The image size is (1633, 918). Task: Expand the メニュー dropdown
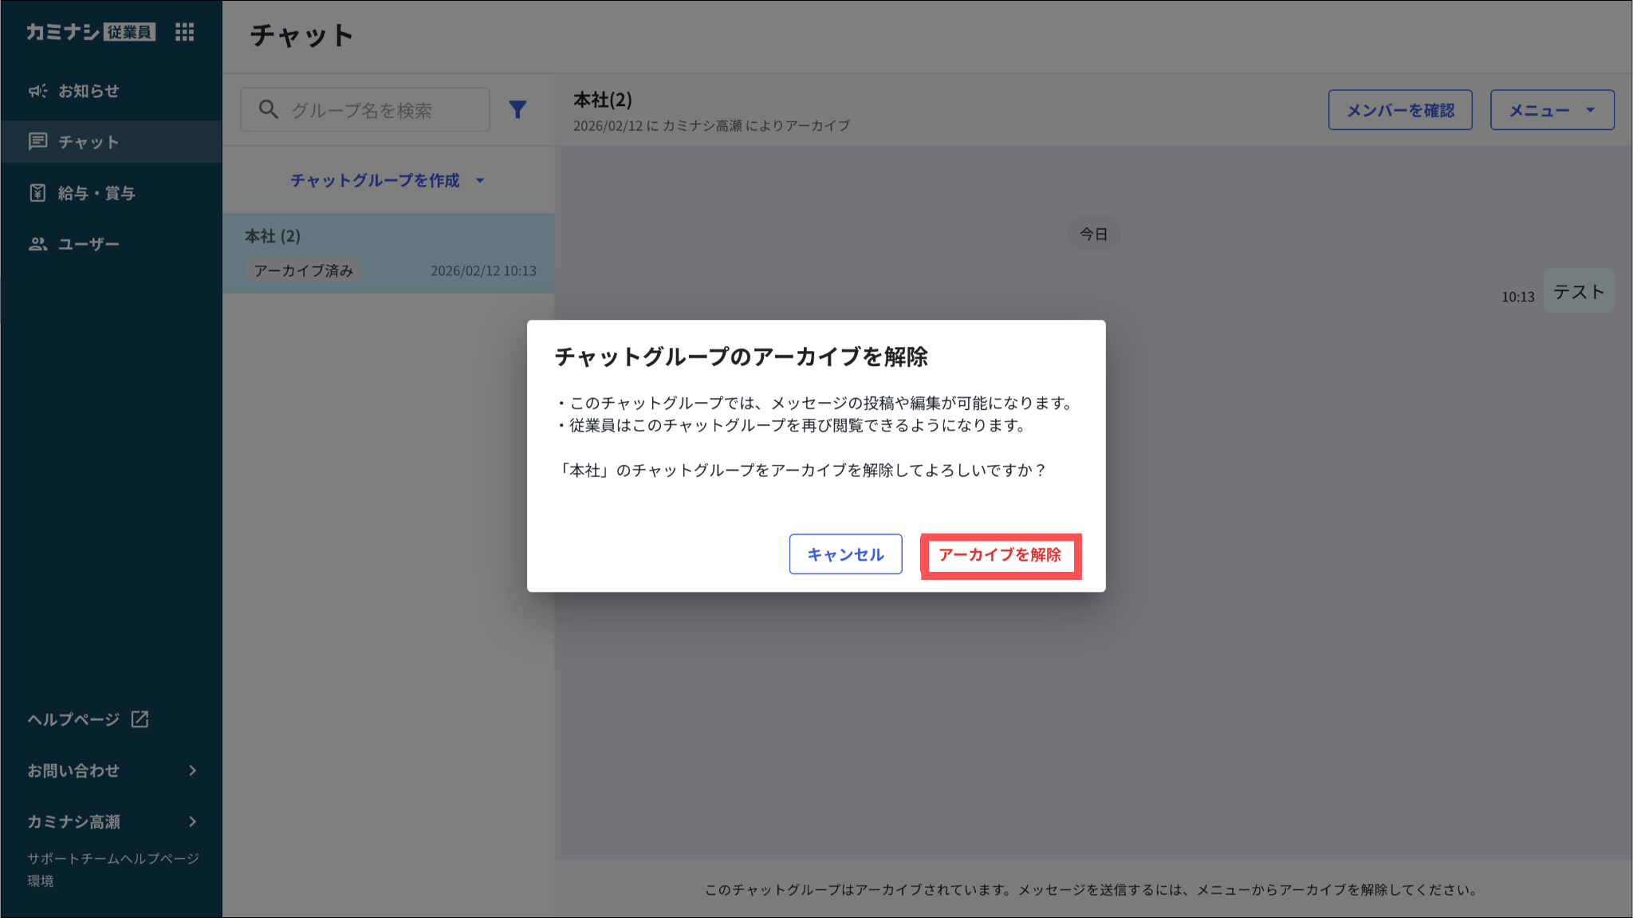tap(1552, 110)
